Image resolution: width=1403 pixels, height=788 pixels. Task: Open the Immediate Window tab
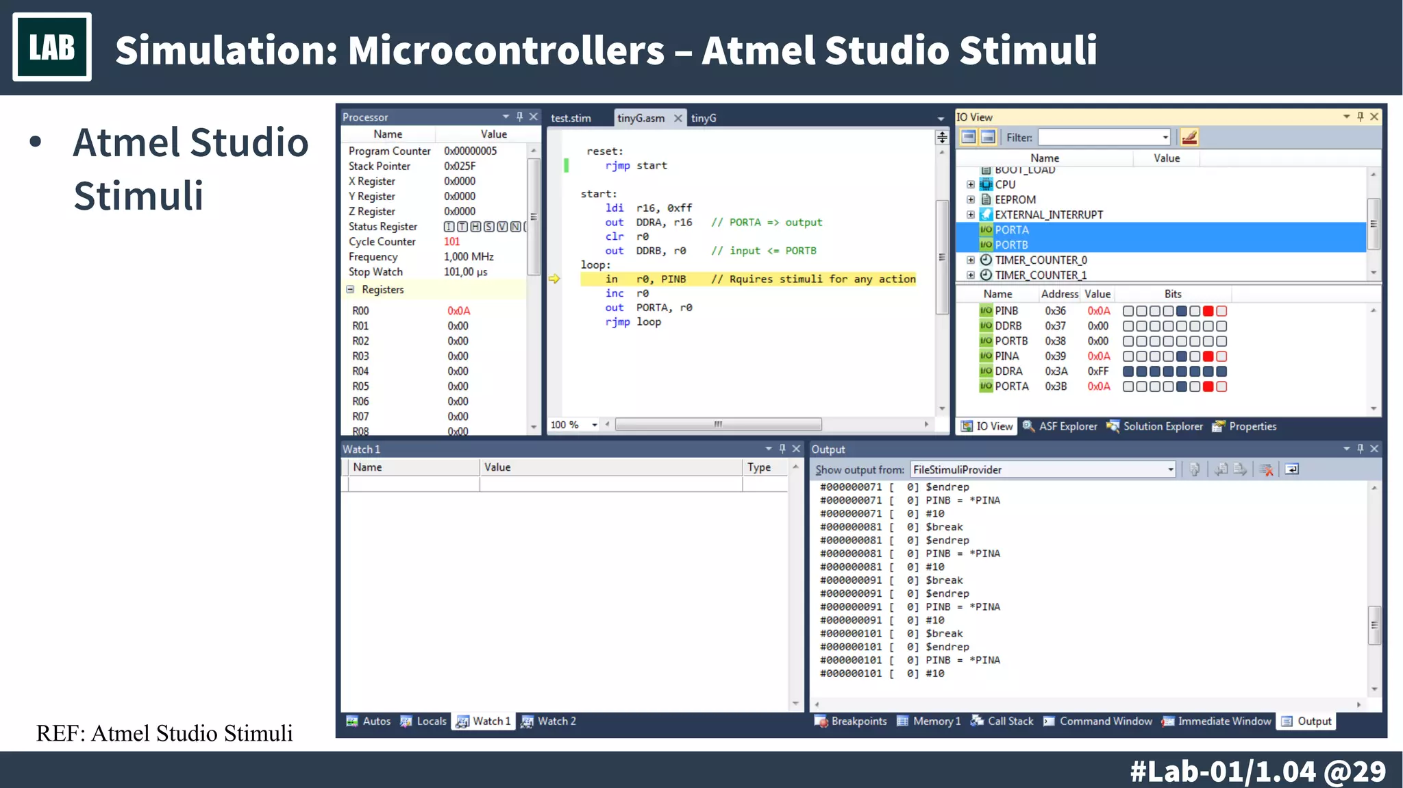click(1217, 721)
